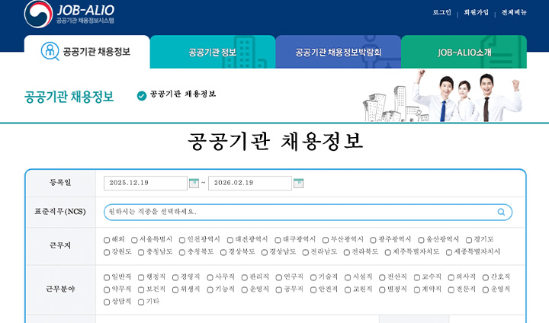Check the 해외 location box
The image size is (549, 323).
click(x=107, y=240)
